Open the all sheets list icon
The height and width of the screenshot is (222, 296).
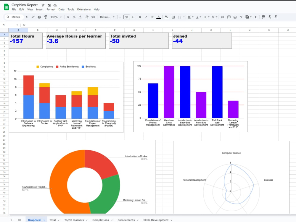(19, 220)
